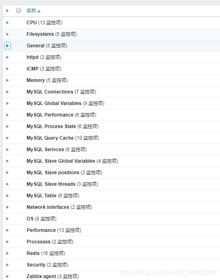The width and height of the screenshot is (220, 280).
Task: Expand MySQL Serivces group arrow
Action: (7, 150)
